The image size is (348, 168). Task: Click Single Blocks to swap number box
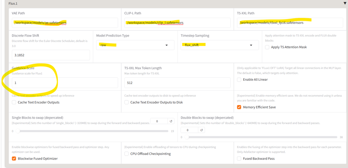[159, 121]
